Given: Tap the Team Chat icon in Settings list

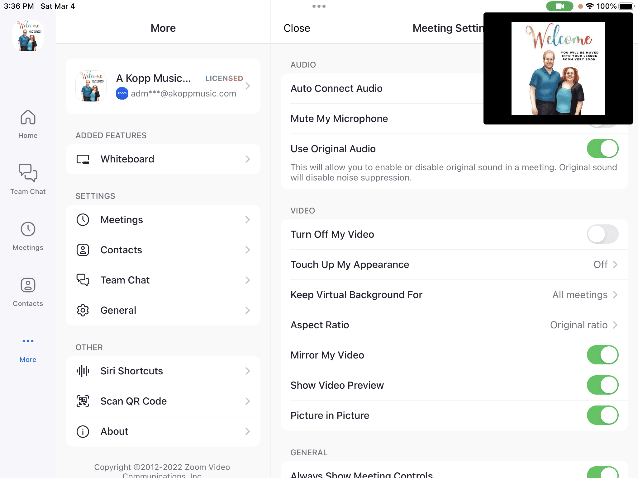Looking at the screenshot, I should coord(83,280).
